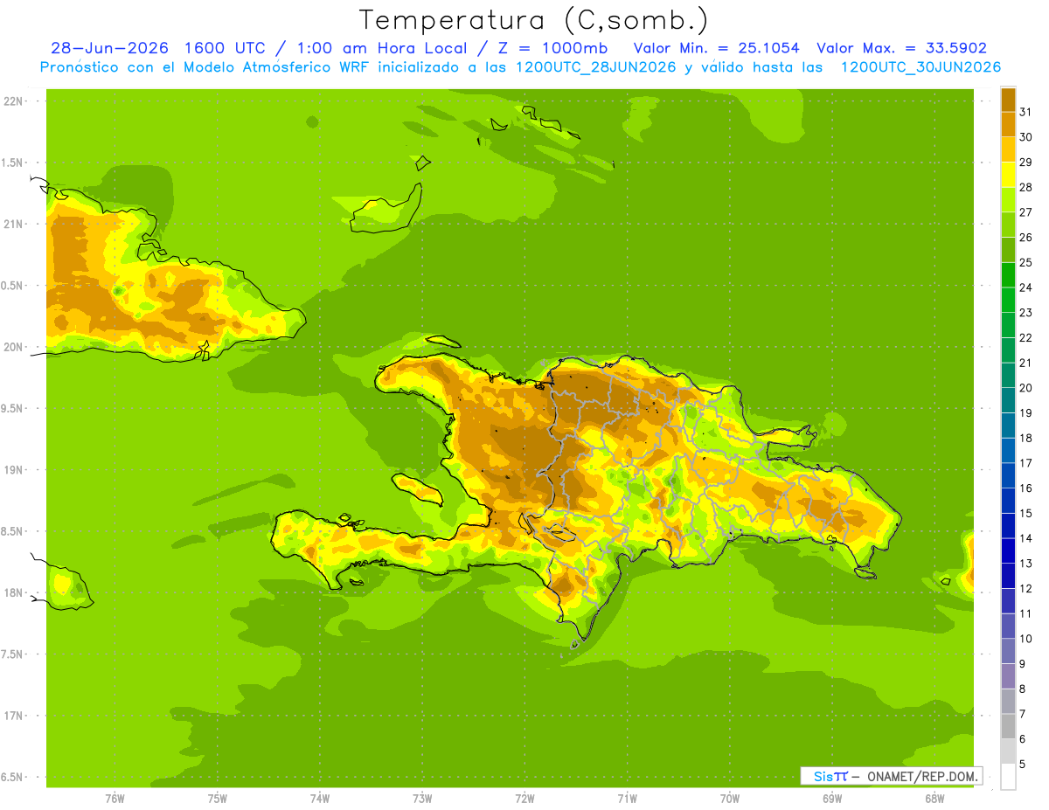Click the '19N' latitude axis label
The image size is (1049, 810).
click(13, 470)
